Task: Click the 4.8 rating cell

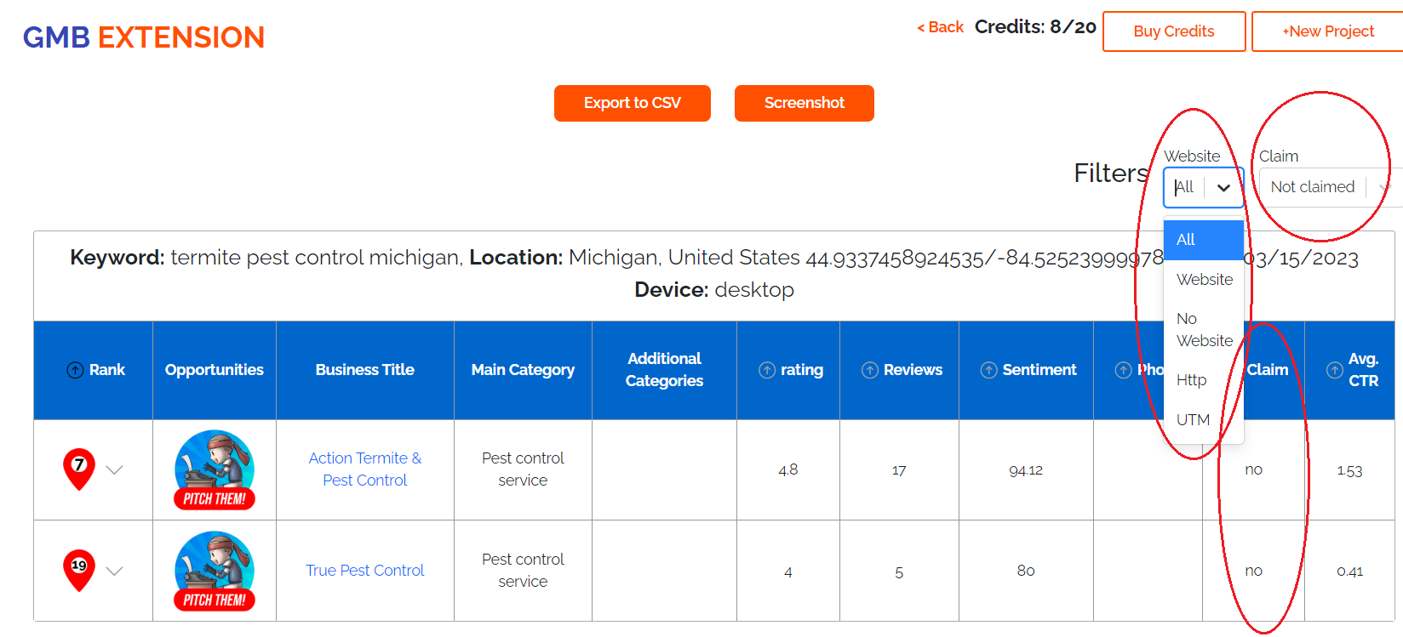Action: (x=788, y=469)
